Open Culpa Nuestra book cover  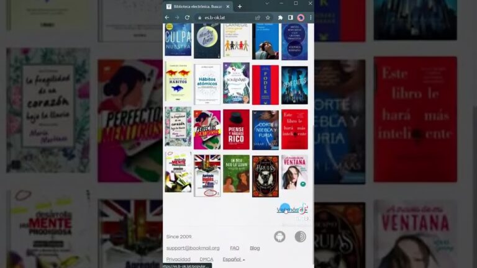point(178,40)
